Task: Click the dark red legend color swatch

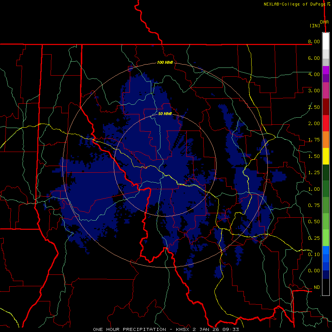Action: [x=326, y=107]
